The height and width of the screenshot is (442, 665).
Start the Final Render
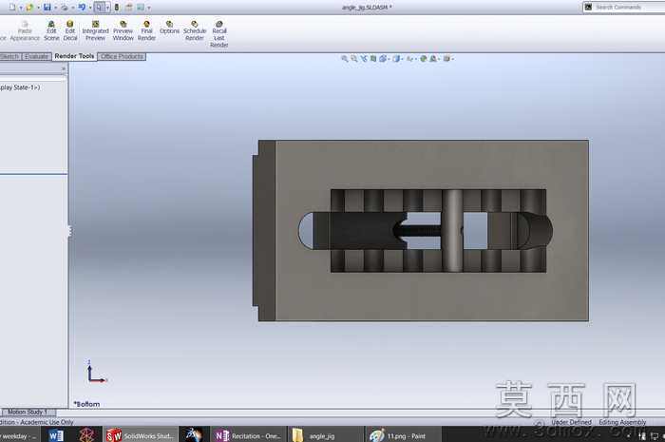(x=146, y=31)
